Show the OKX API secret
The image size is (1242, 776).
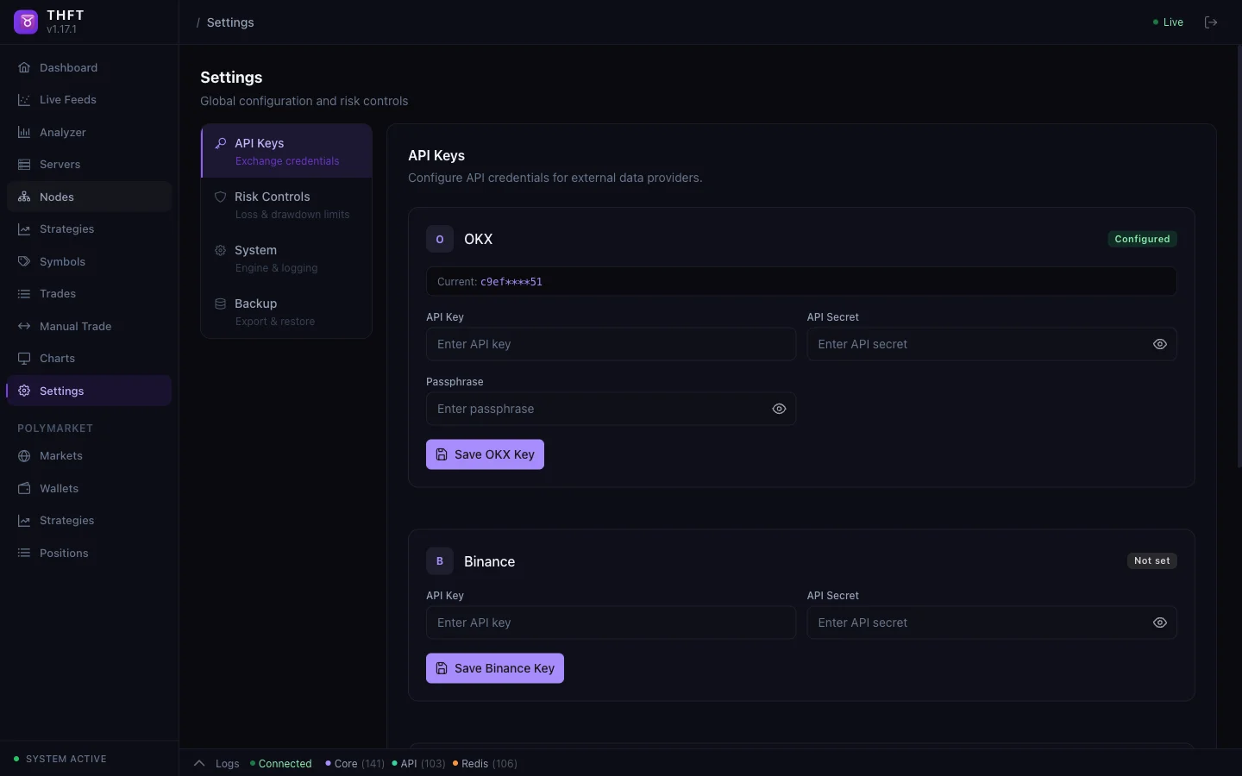(1160, 345)
